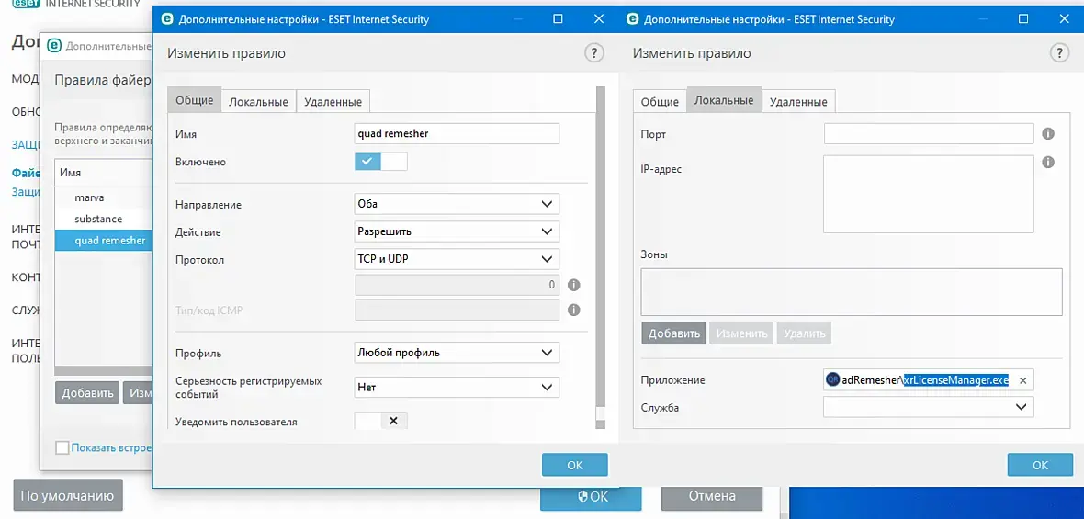Click OK in right Изменить правило dialog
The height and width of the screenshot is (519, 1084).
[x=1040, y=465]
